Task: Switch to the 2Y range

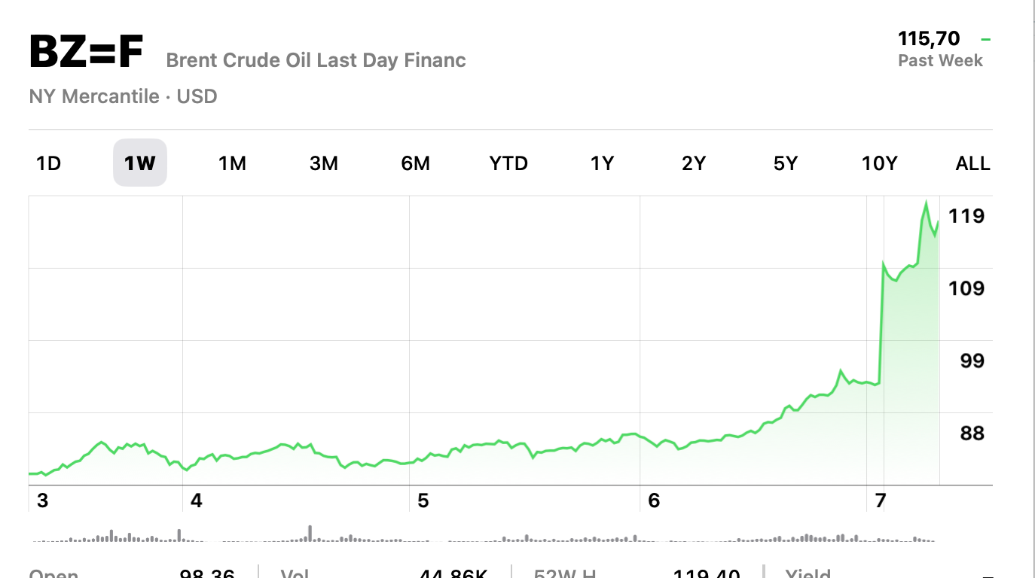Action: (694, 163)
